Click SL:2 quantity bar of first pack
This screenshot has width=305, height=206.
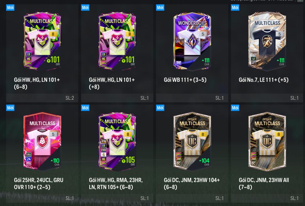42,98
